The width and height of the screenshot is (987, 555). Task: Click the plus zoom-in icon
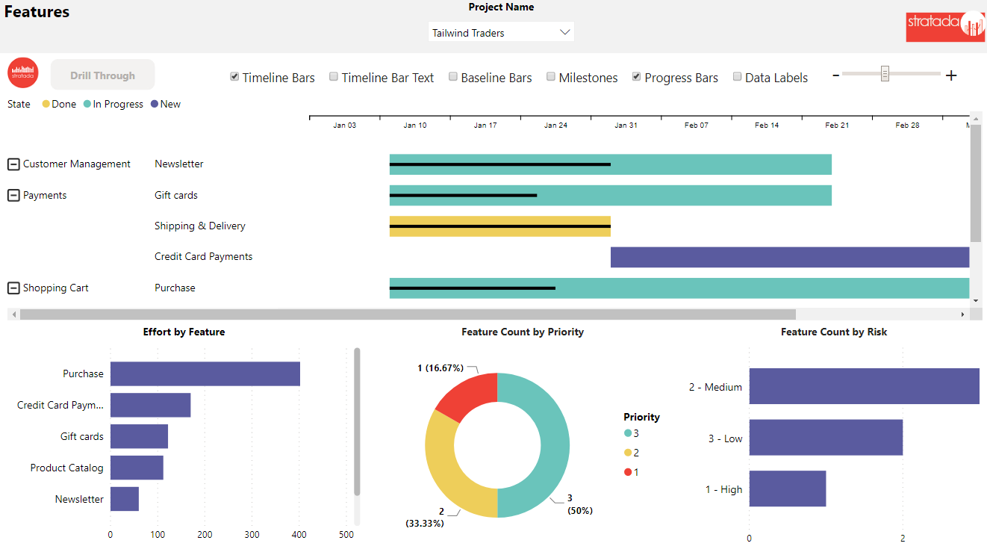click(951, 75)
